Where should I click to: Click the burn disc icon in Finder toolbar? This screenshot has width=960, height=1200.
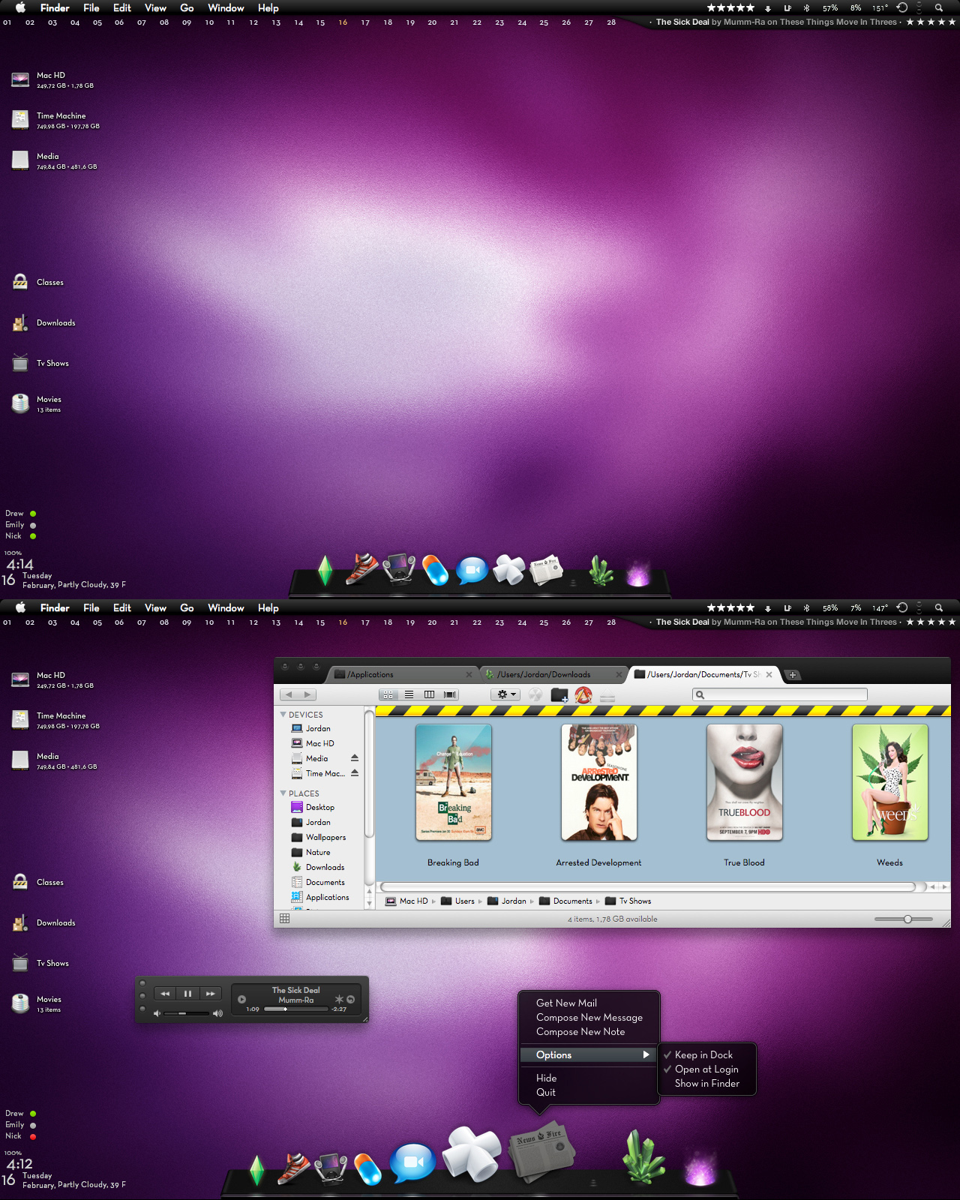pos(535,694)
